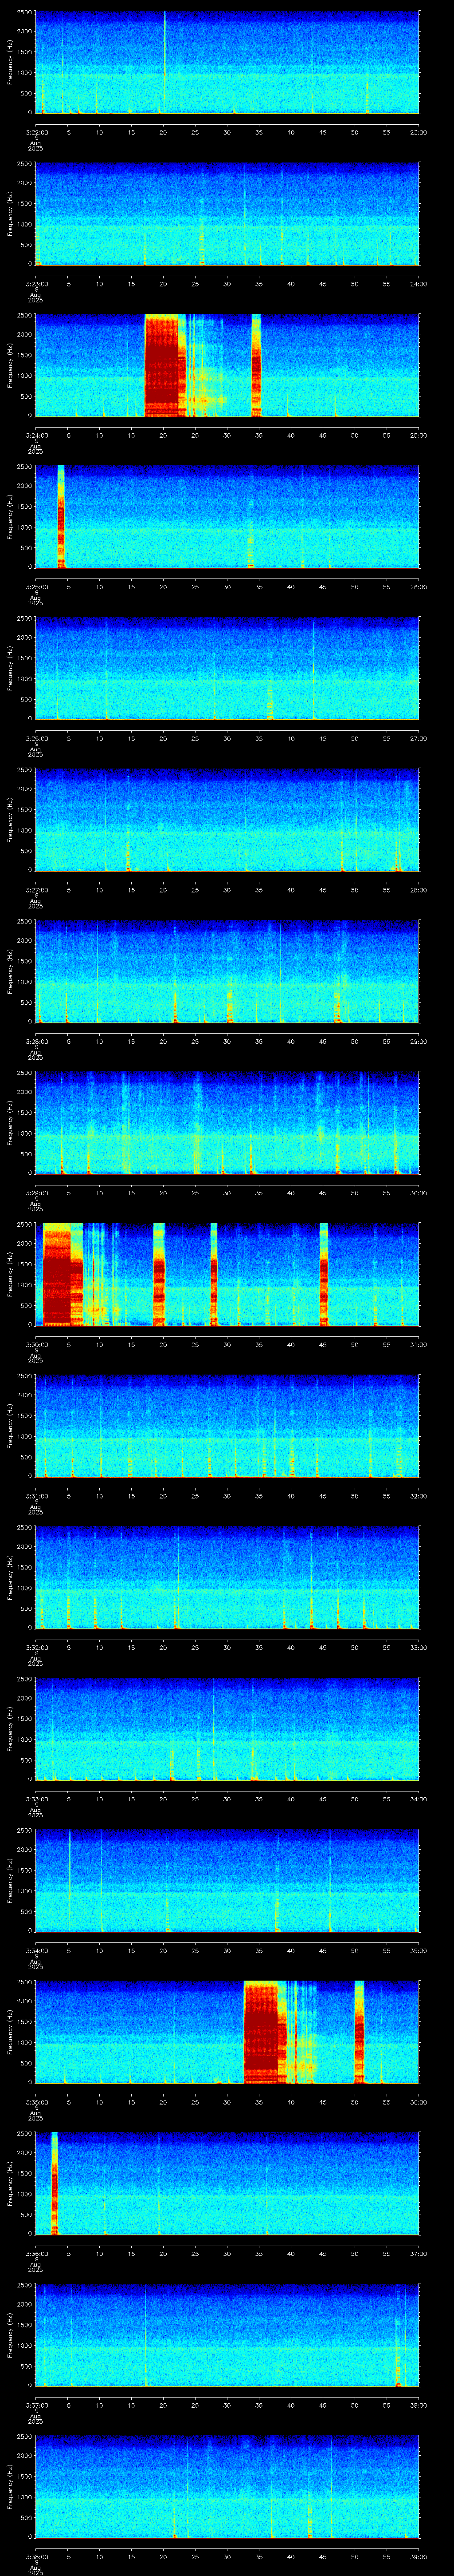
Task: Click the 34:00 end time label
Action: tap(418, 1799)
